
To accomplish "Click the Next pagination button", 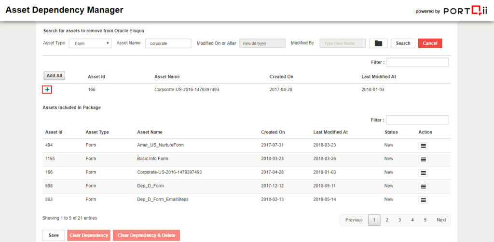I will [x=441, y=220].
